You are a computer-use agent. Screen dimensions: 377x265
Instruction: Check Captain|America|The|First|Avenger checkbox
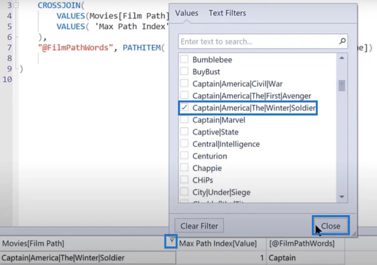coord(184,95)
